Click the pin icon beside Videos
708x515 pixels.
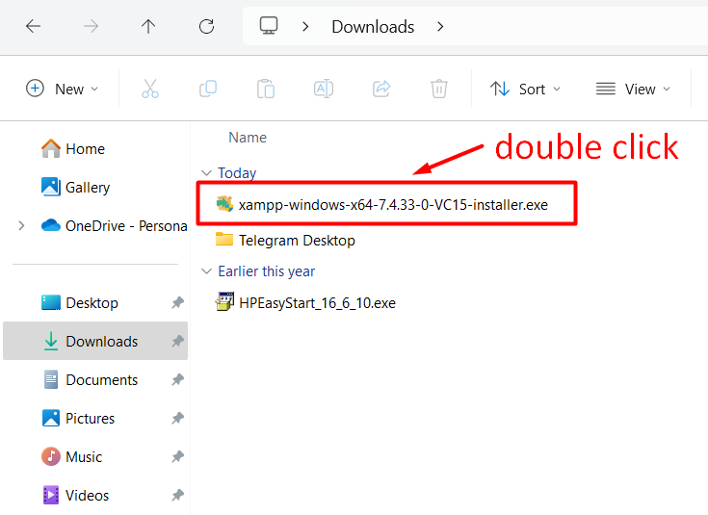(177, 495)
